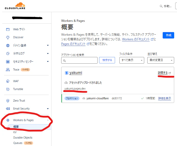
Task: Click the 分析とログ pie chart icon
Action: pos(8,53)
